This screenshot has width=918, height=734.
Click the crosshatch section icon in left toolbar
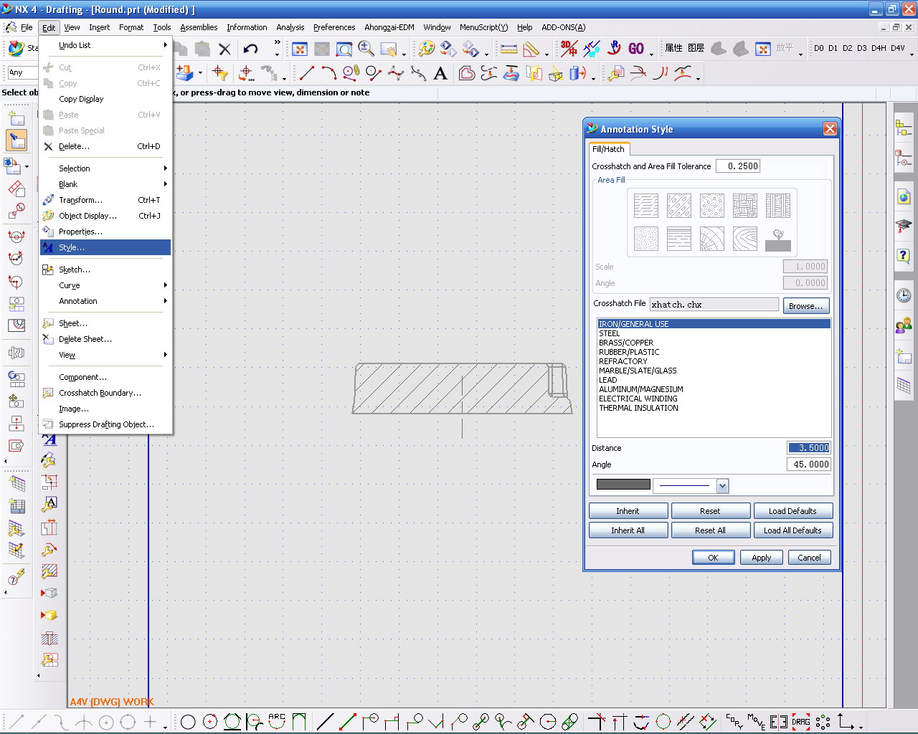pos(49,571)
